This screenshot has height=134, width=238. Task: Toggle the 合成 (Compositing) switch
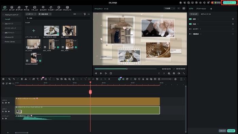(x=190, y=24)
